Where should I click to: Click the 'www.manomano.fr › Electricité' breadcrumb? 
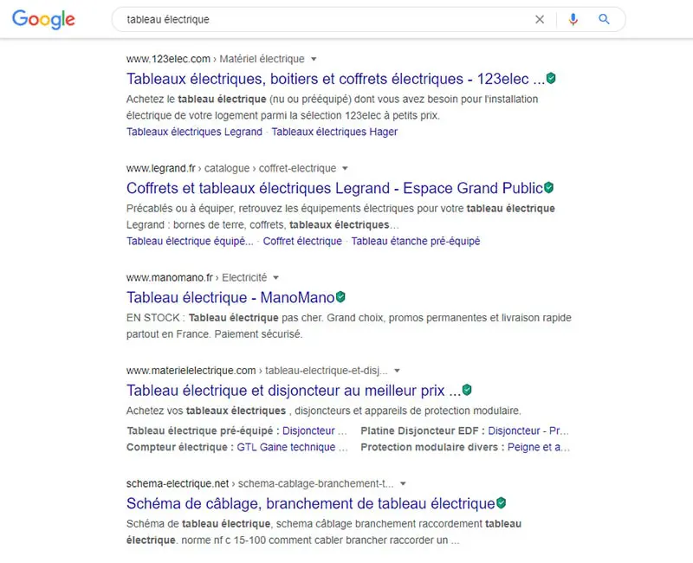[197, 277]
